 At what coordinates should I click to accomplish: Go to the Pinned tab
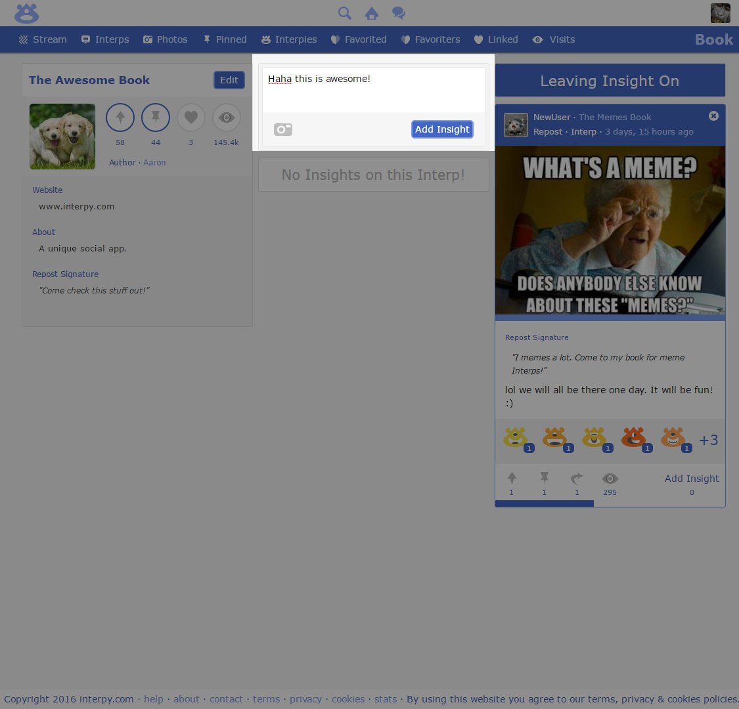(x=225, y=39)
